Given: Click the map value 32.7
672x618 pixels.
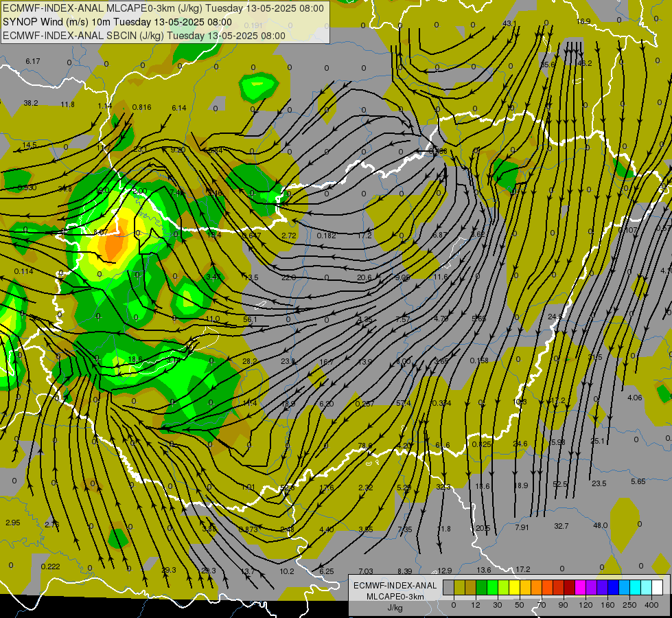Looking at the screenshot, I should 561,526.
